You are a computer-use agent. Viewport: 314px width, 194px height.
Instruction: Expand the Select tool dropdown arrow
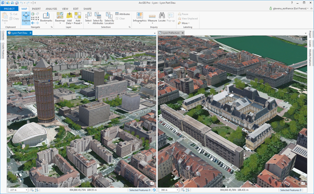click(88, 23)
